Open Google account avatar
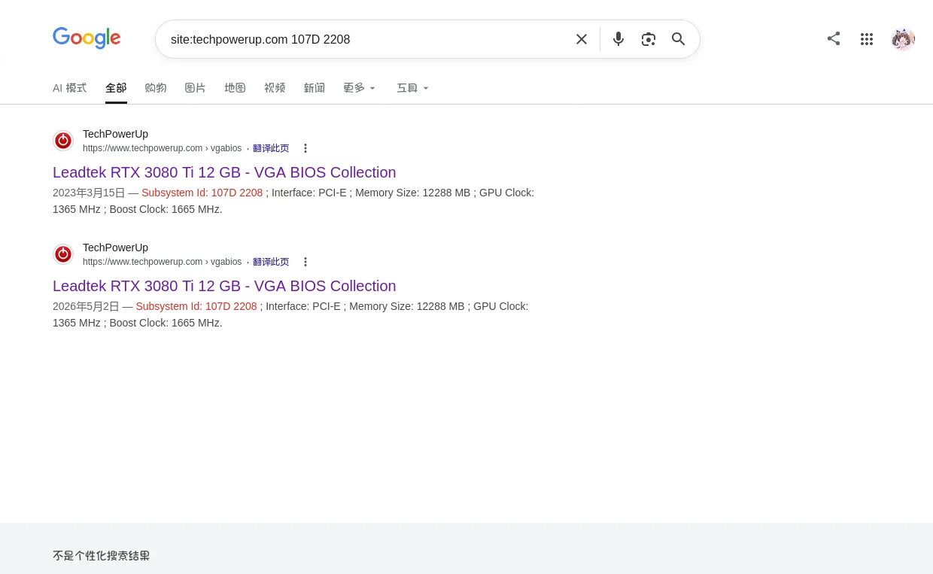 coord(903,39)
